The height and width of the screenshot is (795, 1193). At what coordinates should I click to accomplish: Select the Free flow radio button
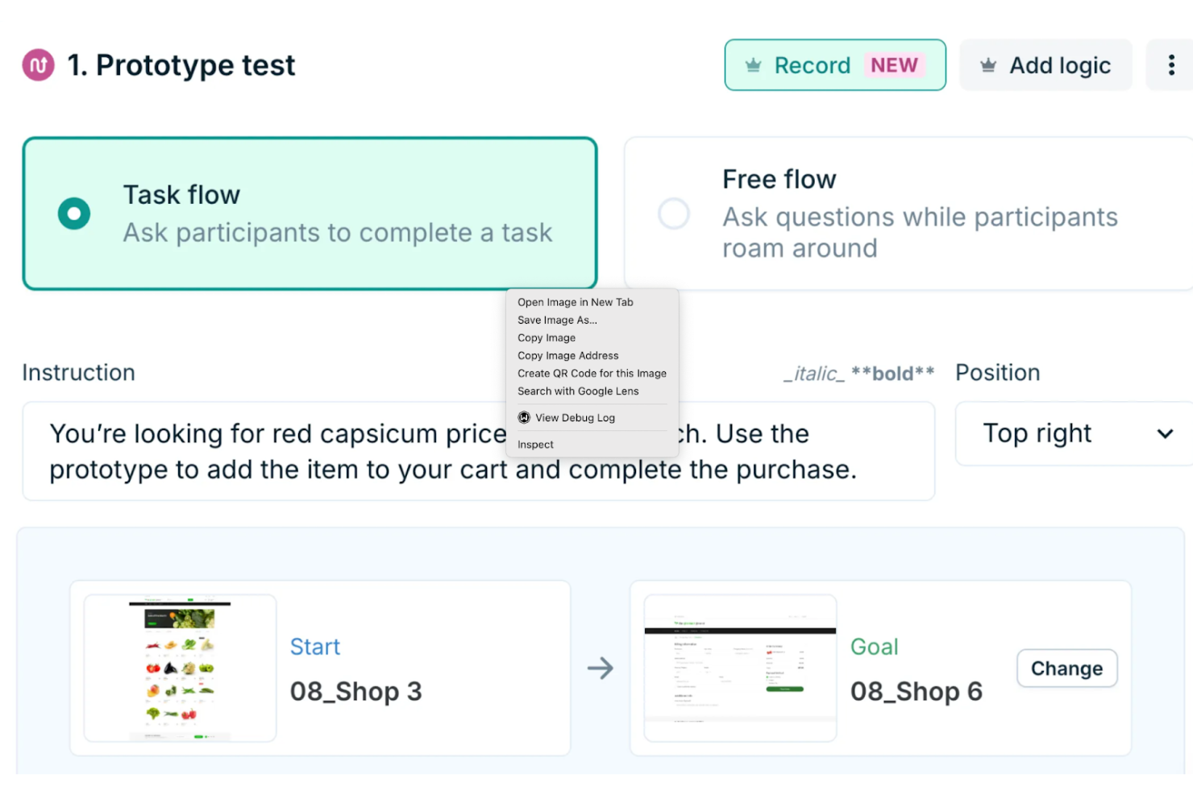coord(674,213)
